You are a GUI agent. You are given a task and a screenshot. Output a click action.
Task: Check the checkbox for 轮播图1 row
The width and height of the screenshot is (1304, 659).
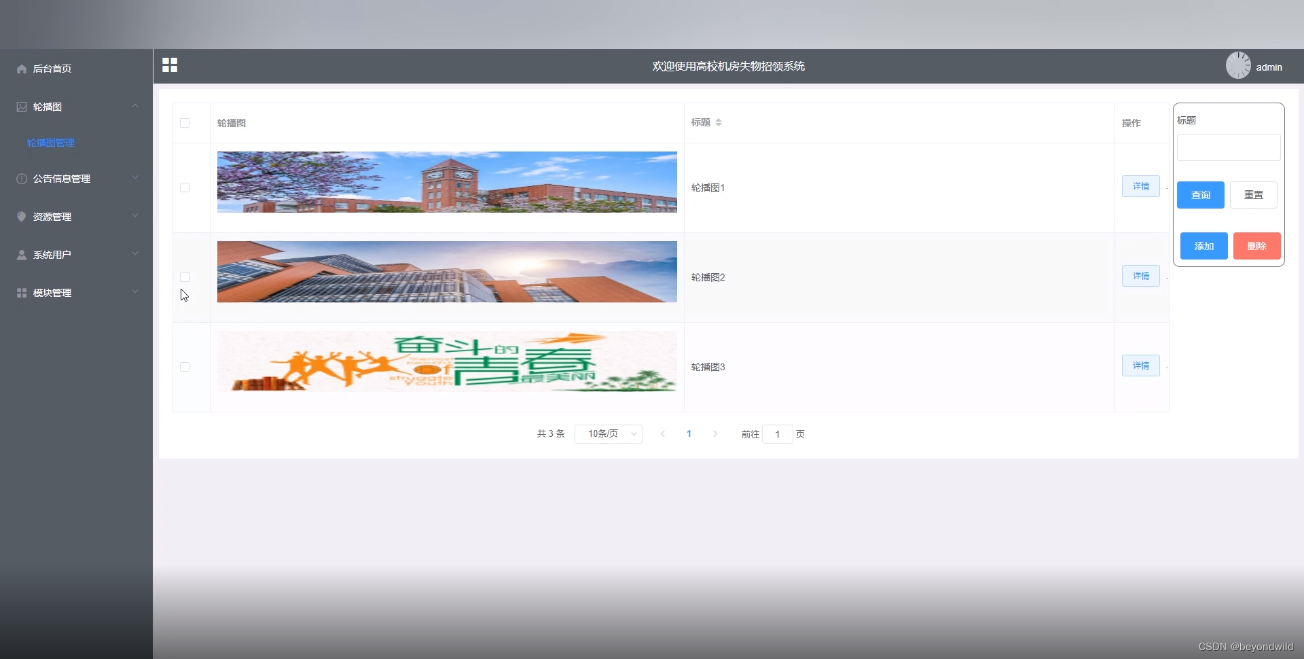pos(184,188)
